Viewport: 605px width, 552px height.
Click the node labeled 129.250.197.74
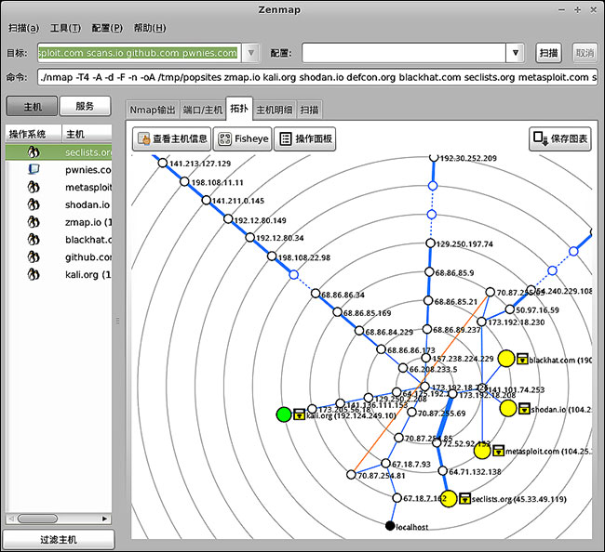431,243
